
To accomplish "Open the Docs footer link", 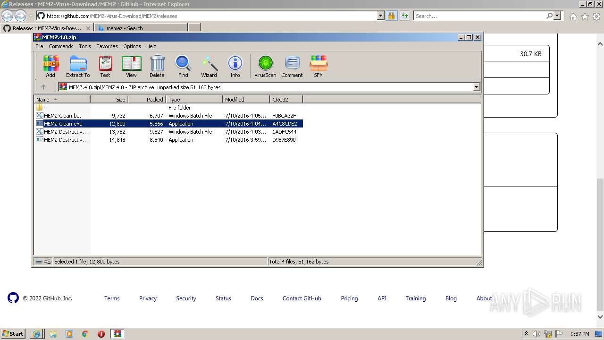I will tap(257, 298).
